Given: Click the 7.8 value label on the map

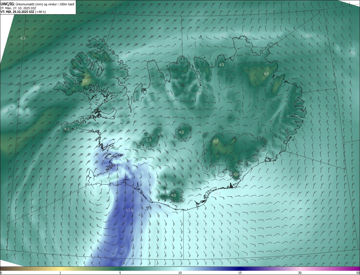Looking at the screenshot, I should pyautogui.click(x=353, y=53).
